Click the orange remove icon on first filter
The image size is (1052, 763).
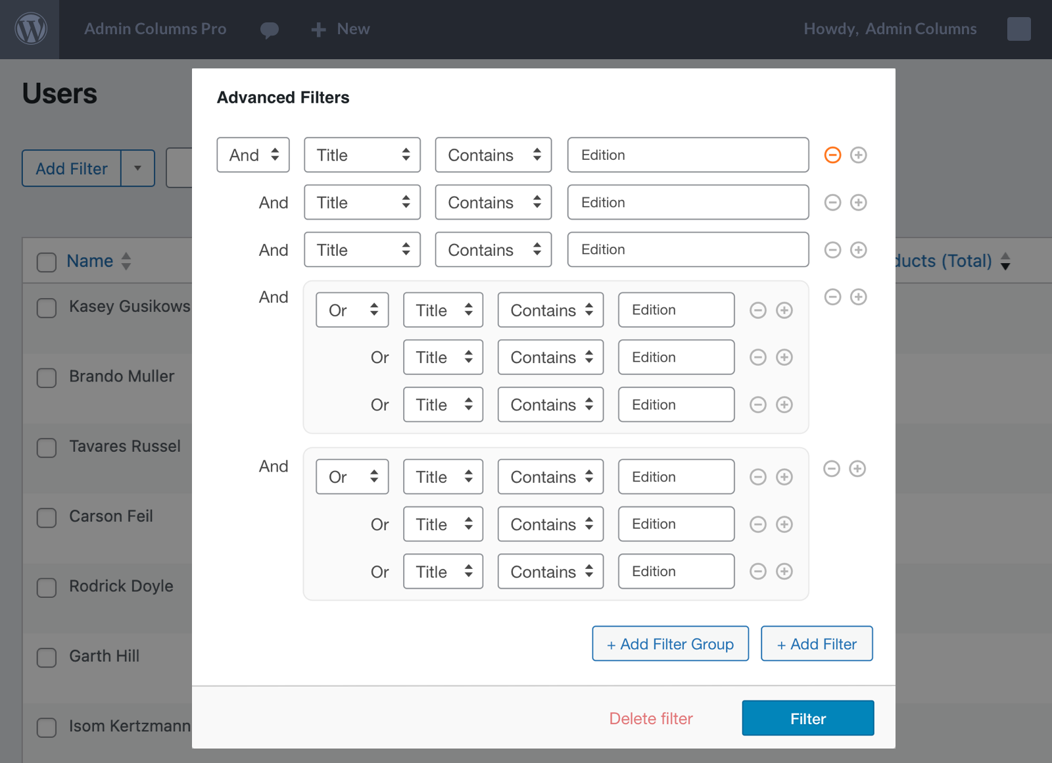pyautogui.click(x=832, y=155)
